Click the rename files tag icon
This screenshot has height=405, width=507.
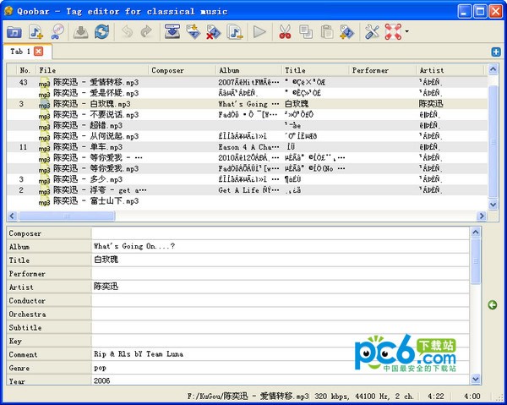pos(193,32)
